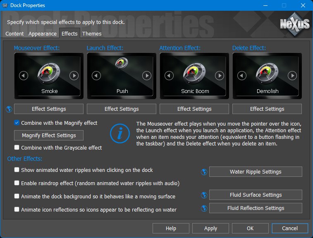
Task: Open Effect Settings for the Delete effect
Action: point(267,109)
